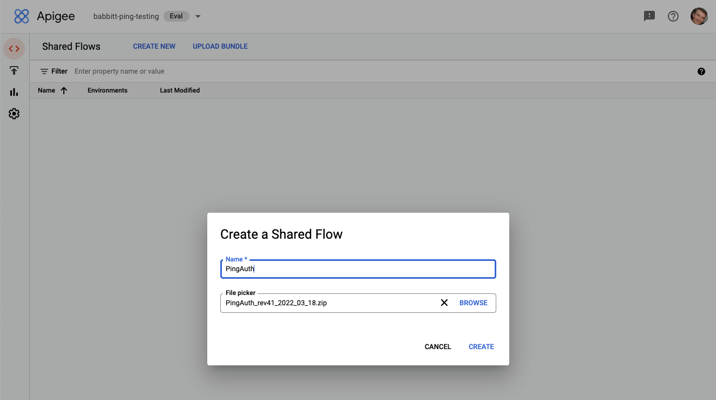Click the CREATE button in the dialog

[481, 346]
